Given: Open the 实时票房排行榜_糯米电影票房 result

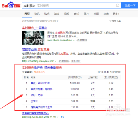Looking at the screenshot, I should pos(42,68).
